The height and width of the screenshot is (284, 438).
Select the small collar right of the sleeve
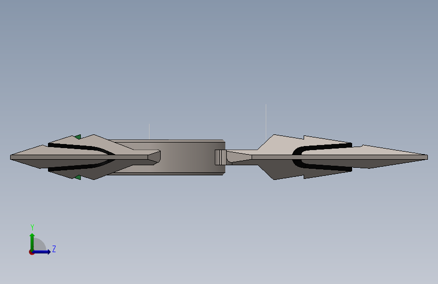220,157
